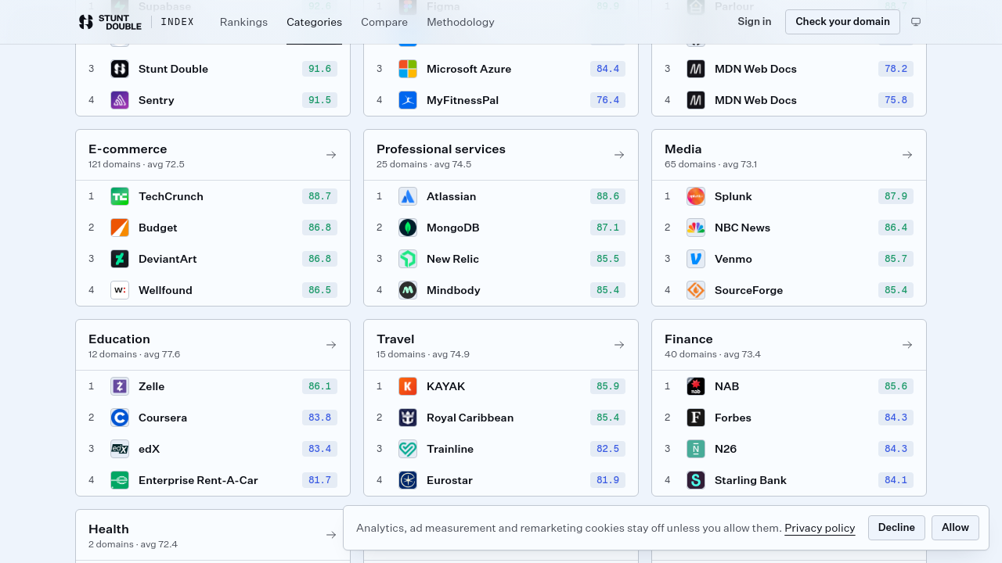1002x563 pixels.
Task: Select the Atlassian logo icon
Action: tap(408, 196)
